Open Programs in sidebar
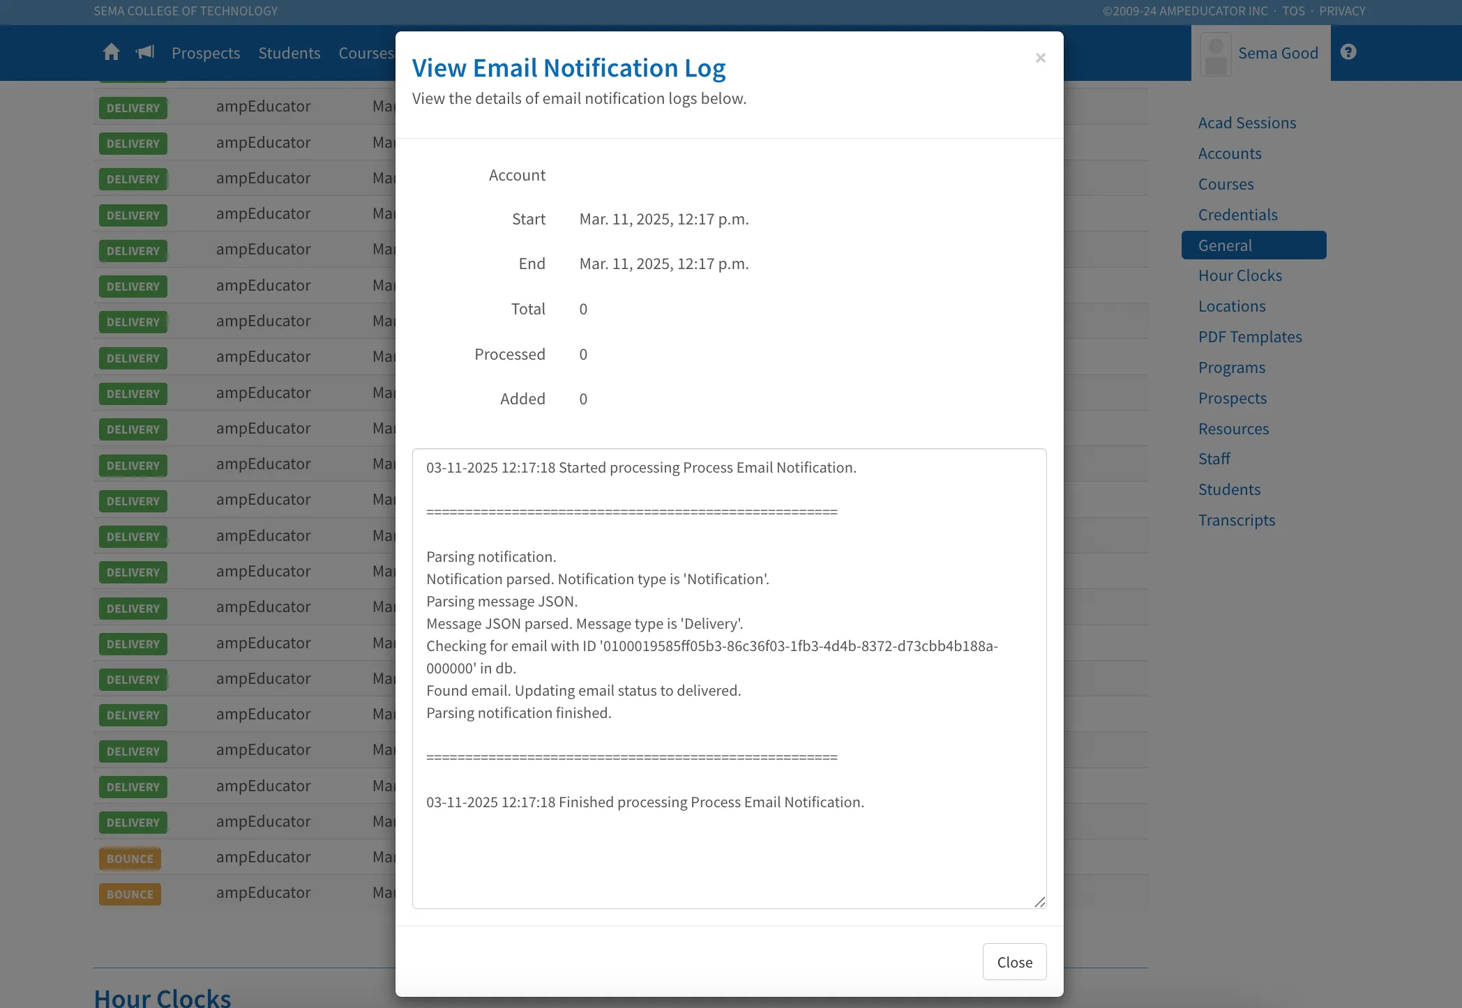Screen dimensions: 1462x1008 tap(1232, 367)
